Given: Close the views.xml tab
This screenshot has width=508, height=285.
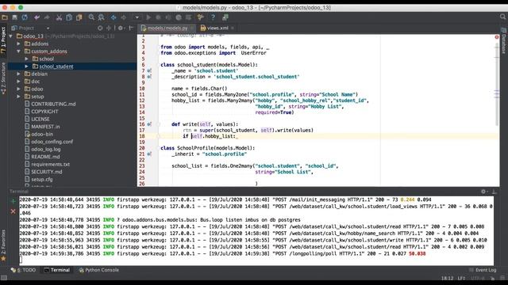Looking at the screenshot, I should coord(233,28).
